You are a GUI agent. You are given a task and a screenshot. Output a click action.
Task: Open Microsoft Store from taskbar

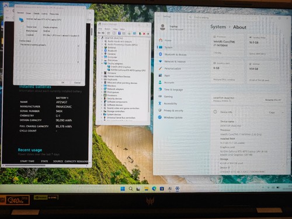click(162, 189)
